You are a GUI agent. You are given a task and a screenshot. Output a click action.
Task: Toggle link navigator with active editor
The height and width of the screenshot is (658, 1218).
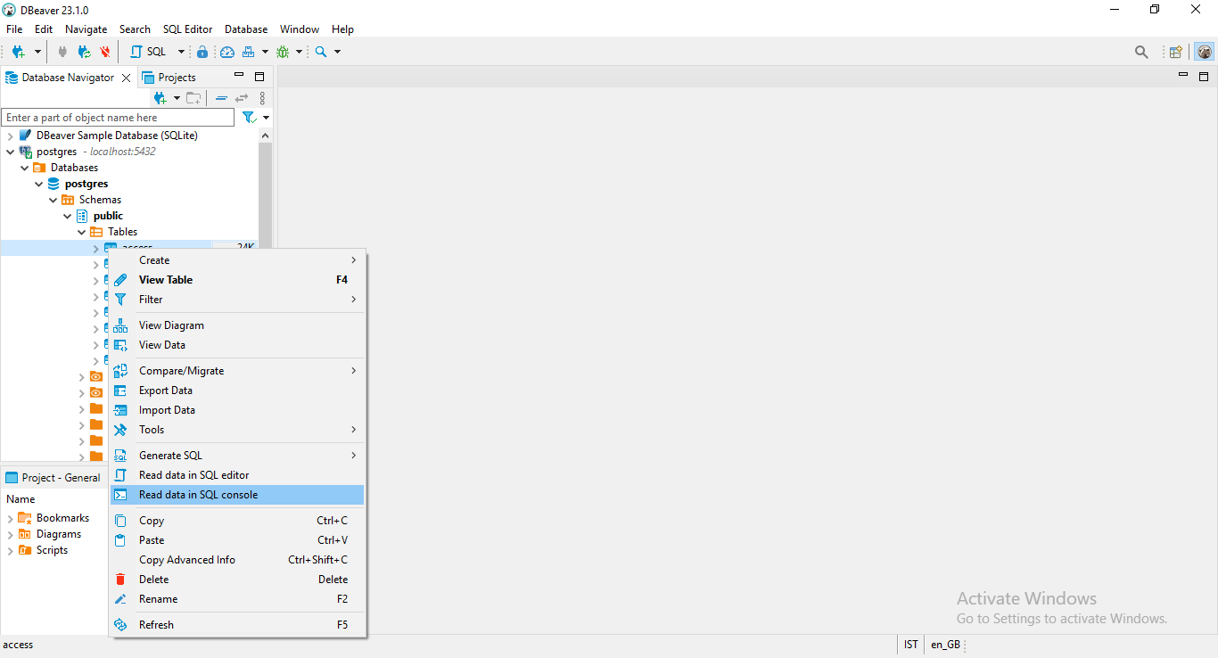click(x=242, y=97)
